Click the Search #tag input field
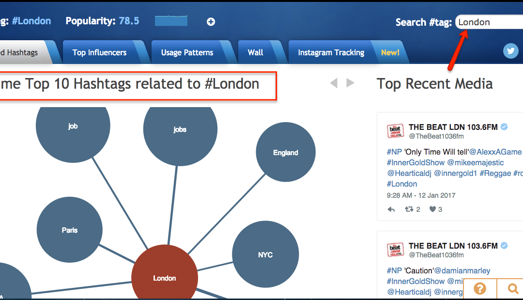 pyautogui.click(x=489, y=22)
